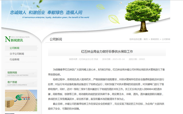Click 新闻资讯 in the breadcrumb trail
Screen dimensions: 183x114
click(x=155, y=39)
